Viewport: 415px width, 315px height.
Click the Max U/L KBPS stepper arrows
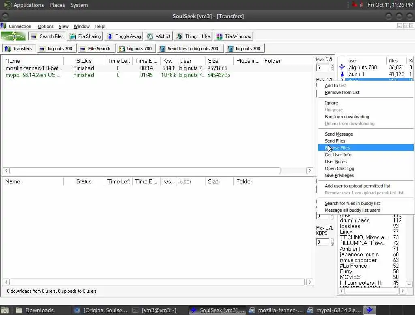coord(332,242)
